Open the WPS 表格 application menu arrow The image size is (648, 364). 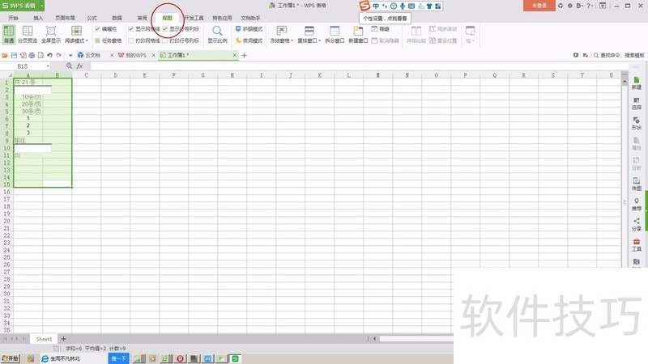click(42, 6)
